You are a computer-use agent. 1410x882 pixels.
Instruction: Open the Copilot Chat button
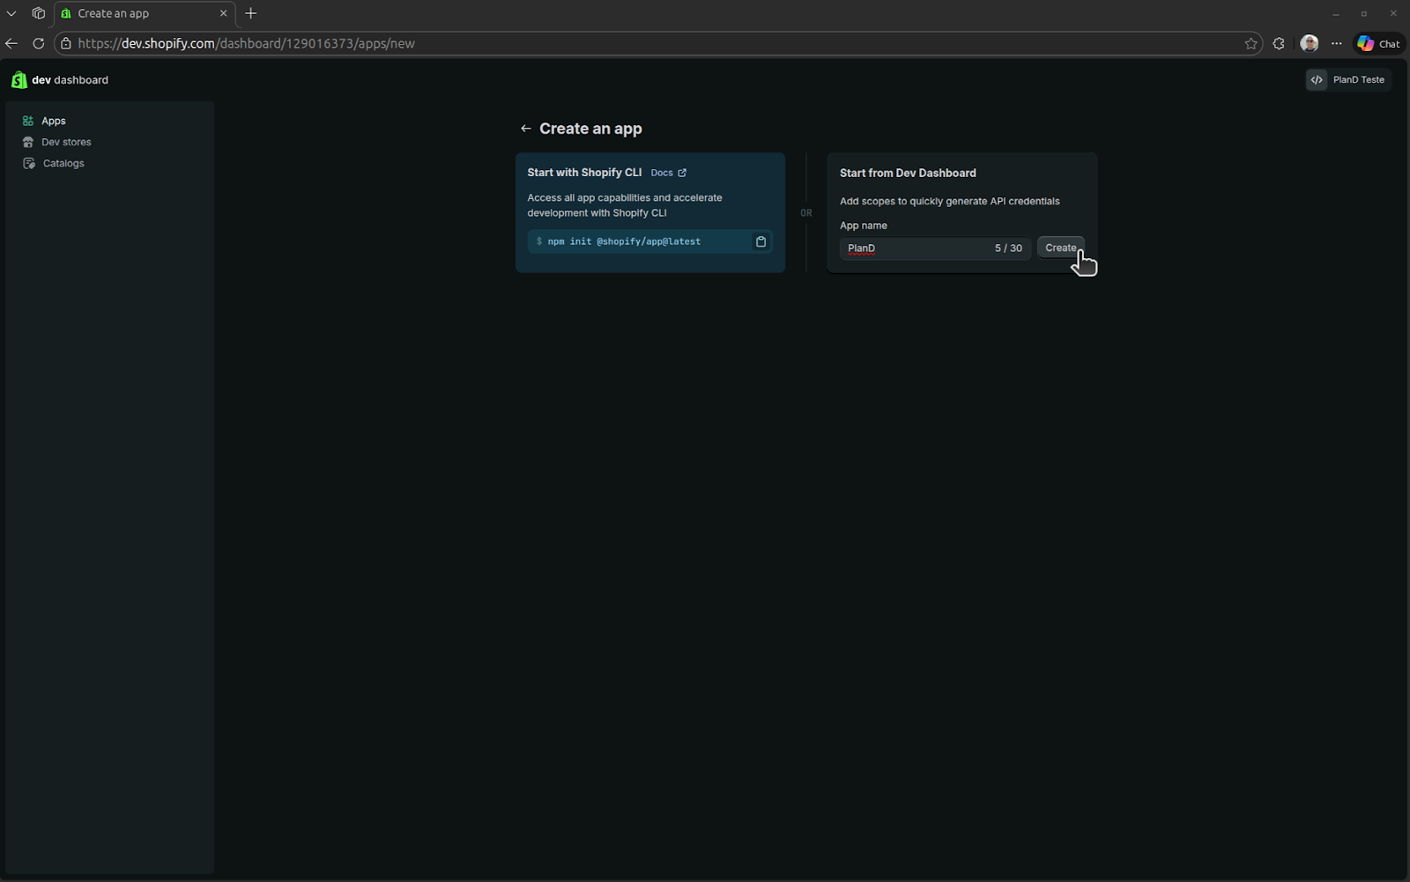1379,43
